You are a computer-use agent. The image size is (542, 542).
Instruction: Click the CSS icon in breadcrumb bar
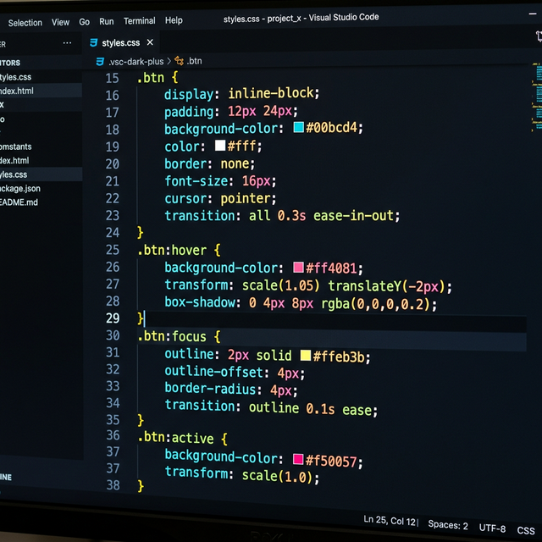click(x=100, y=62)
